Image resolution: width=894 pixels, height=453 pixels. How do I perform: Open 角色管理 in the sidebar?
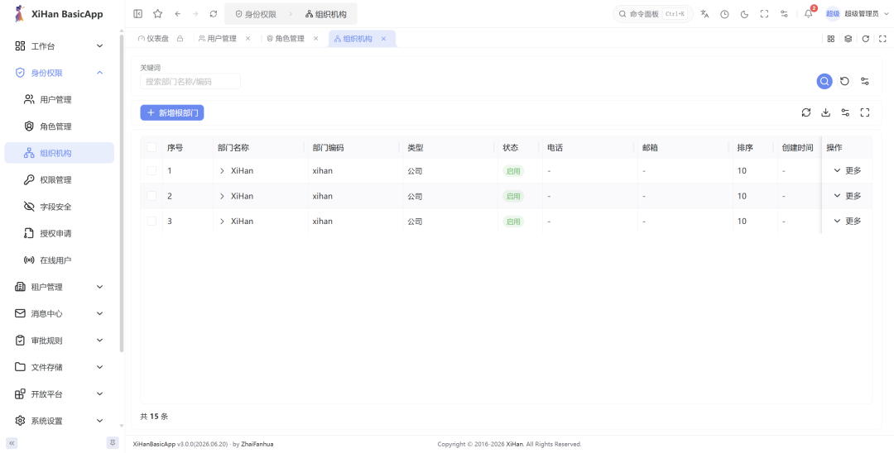tap(60, 126)
